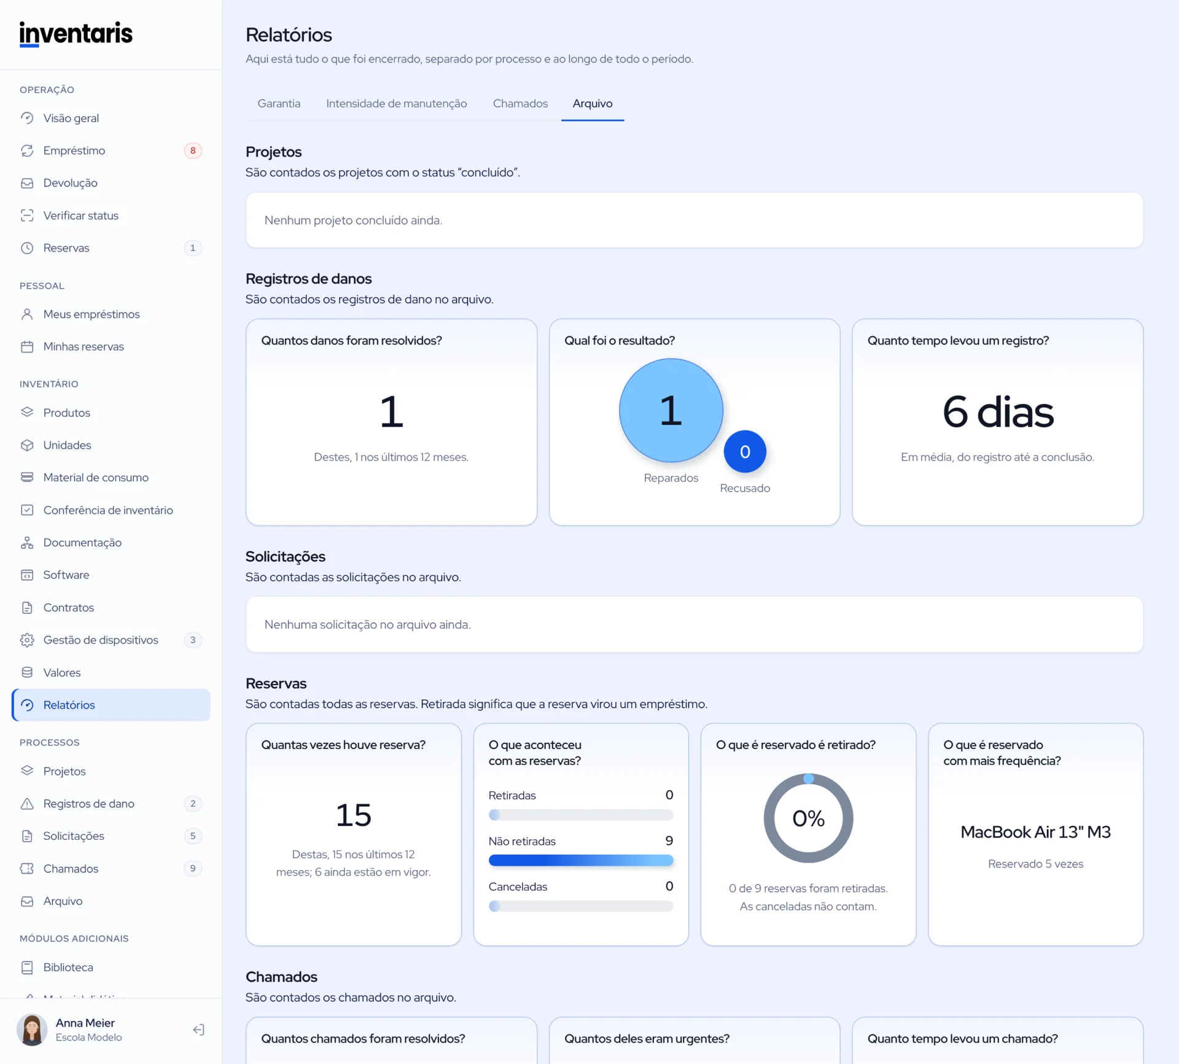Click the Retiradas progress bar

tap(581, 815)
